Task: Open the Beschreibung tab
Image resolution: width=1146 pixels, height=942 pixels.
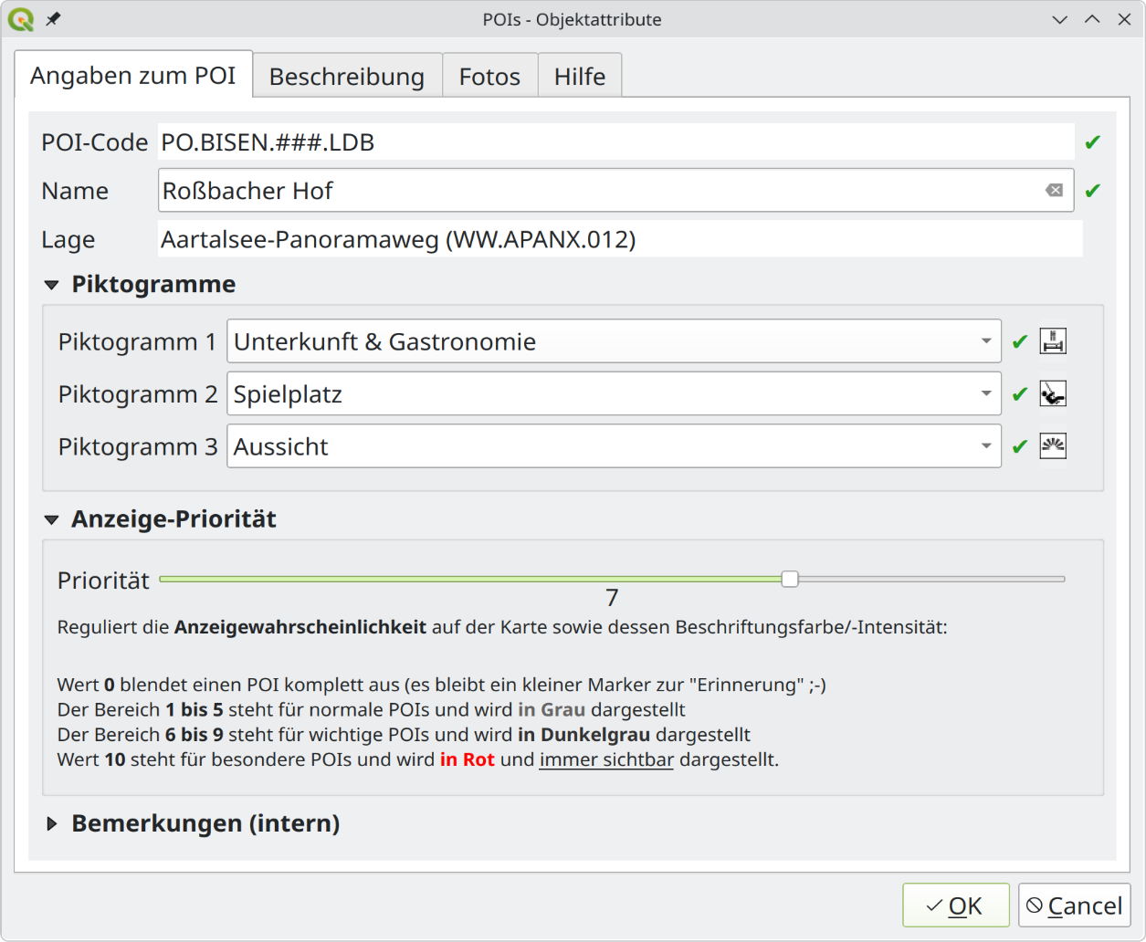Action: 347,77
